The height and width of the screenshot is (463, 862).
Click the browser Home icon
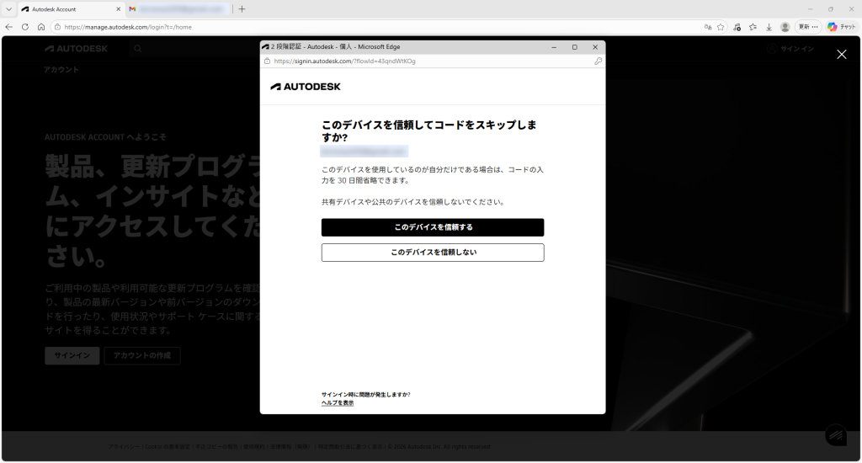[x=41, y=27]
